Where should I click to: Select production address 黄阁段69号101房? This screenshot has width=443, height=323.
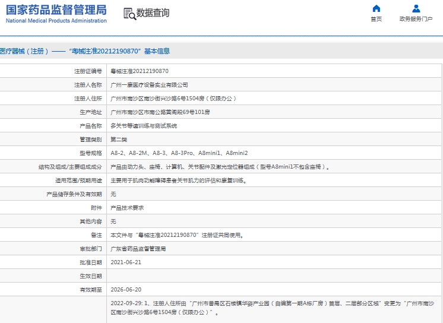coord(160,112)
